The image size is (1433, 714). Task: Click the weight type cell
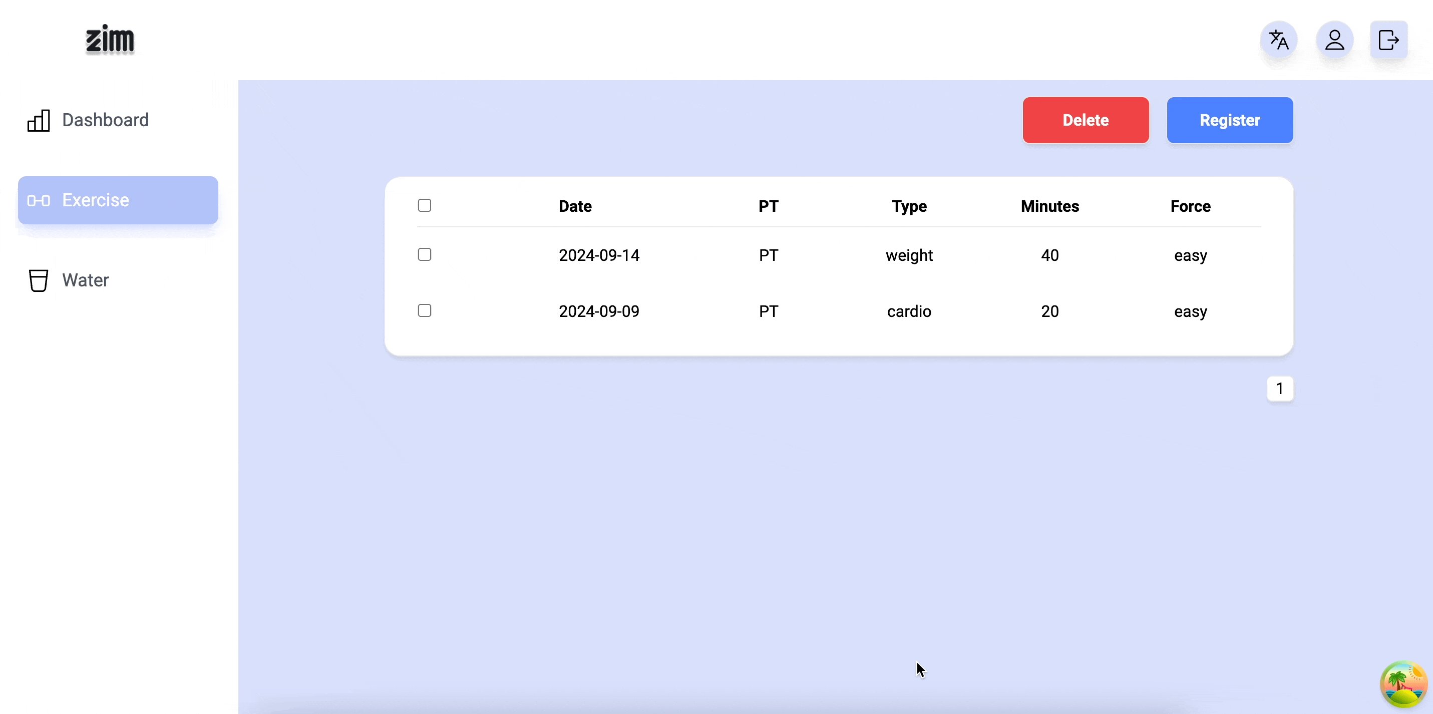coord(909,255)
